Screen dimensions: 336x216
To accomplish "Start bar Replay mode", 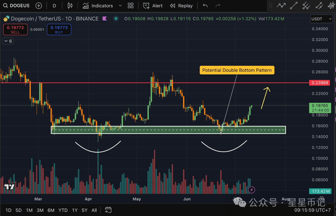I will click(181, 6).
